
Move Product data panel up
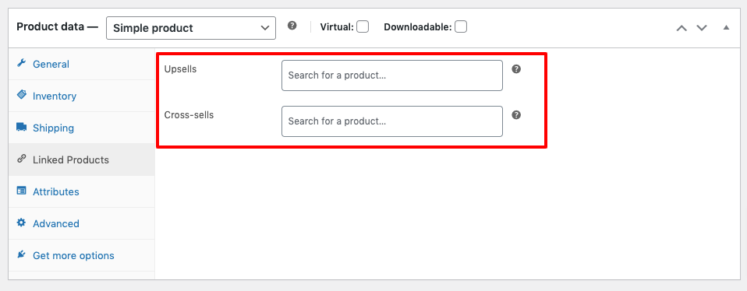point(682,28)
